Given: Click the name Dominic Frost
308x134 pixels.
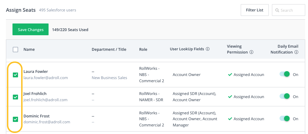Looking at the screenshot, I should tap(36, 116).
